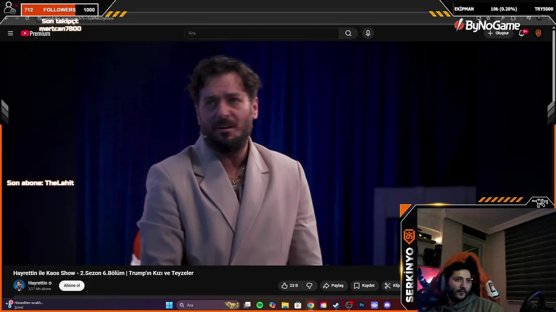Subscribe with the Abone ol button

72,286
